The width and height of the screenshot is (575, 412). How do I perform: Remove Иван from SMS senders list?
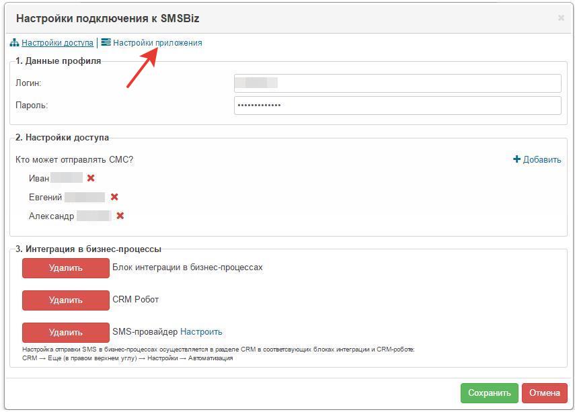pyautogui.click(x=91, y=178)
